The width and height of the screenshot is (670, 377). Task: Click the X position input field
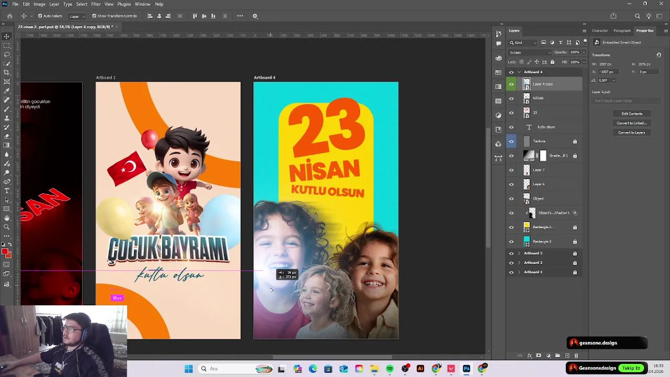pyautogui.click(x=609, y=72)
